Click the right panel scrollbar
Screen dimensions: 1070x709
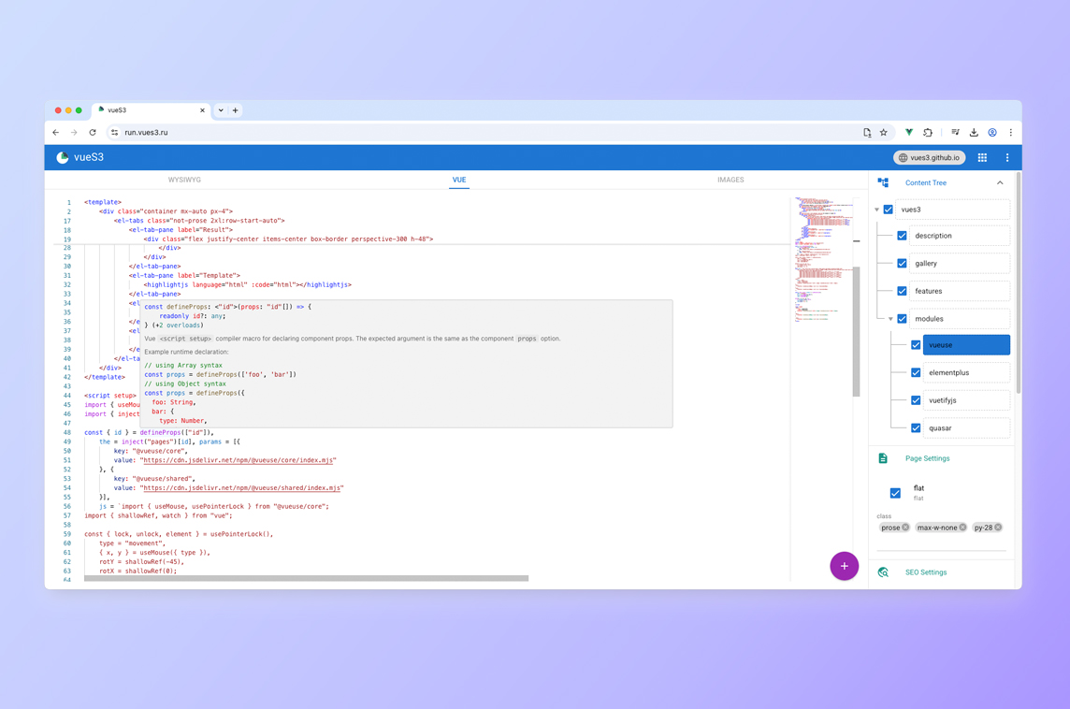[x=1019, y=282]
